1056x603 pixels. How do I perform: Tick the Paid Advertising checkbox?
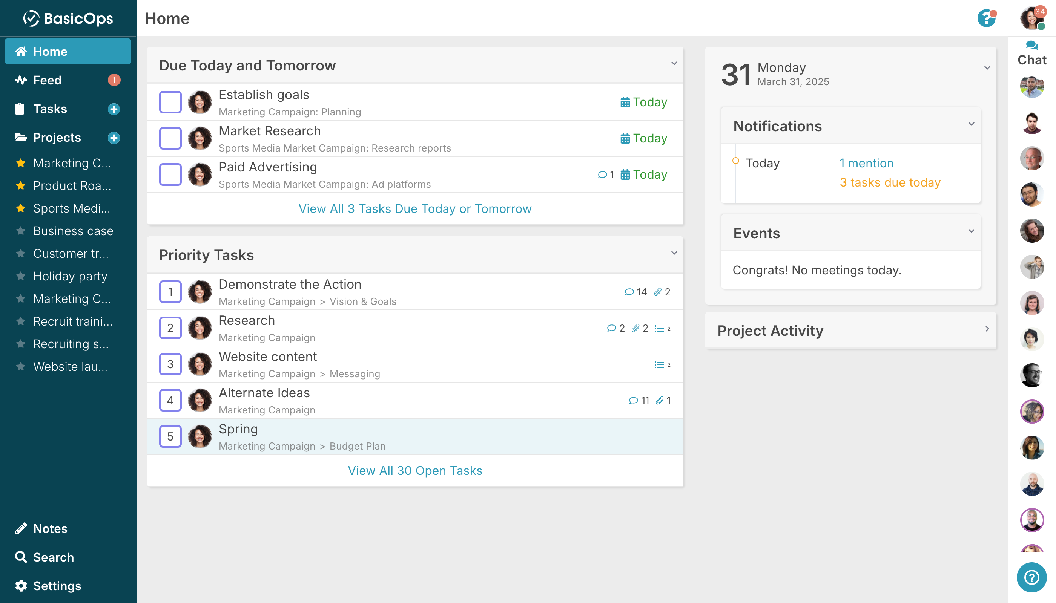point(170,174)
